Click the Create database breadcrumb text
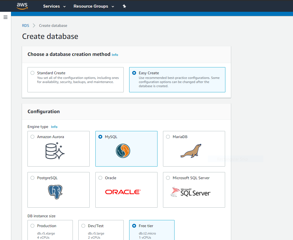Screen dimensions: 293x240 (53, 25)
